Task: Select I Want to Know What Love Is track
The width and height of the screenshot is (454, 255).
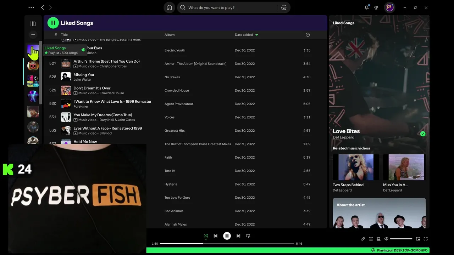Action: (x=112, y=102)
